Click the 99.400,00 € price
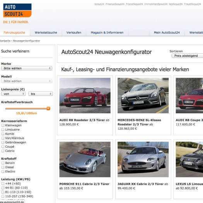The width and height of the screenshot is (203, 203). [x=126, y=188]
